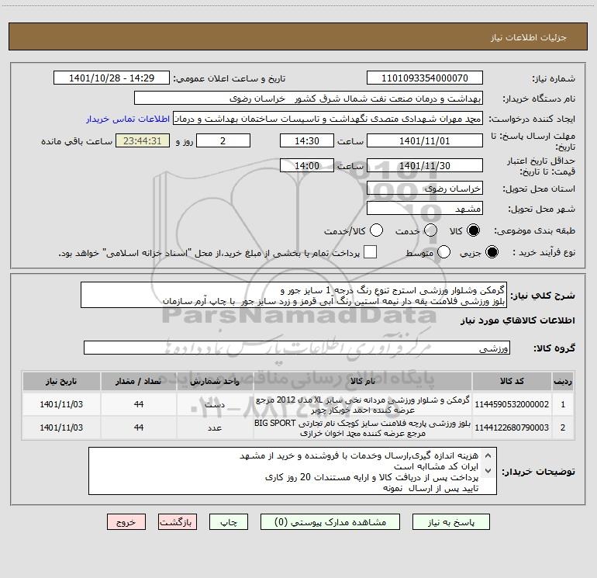Click up arrow in buyer notes scrollbar

pos(488,455)
